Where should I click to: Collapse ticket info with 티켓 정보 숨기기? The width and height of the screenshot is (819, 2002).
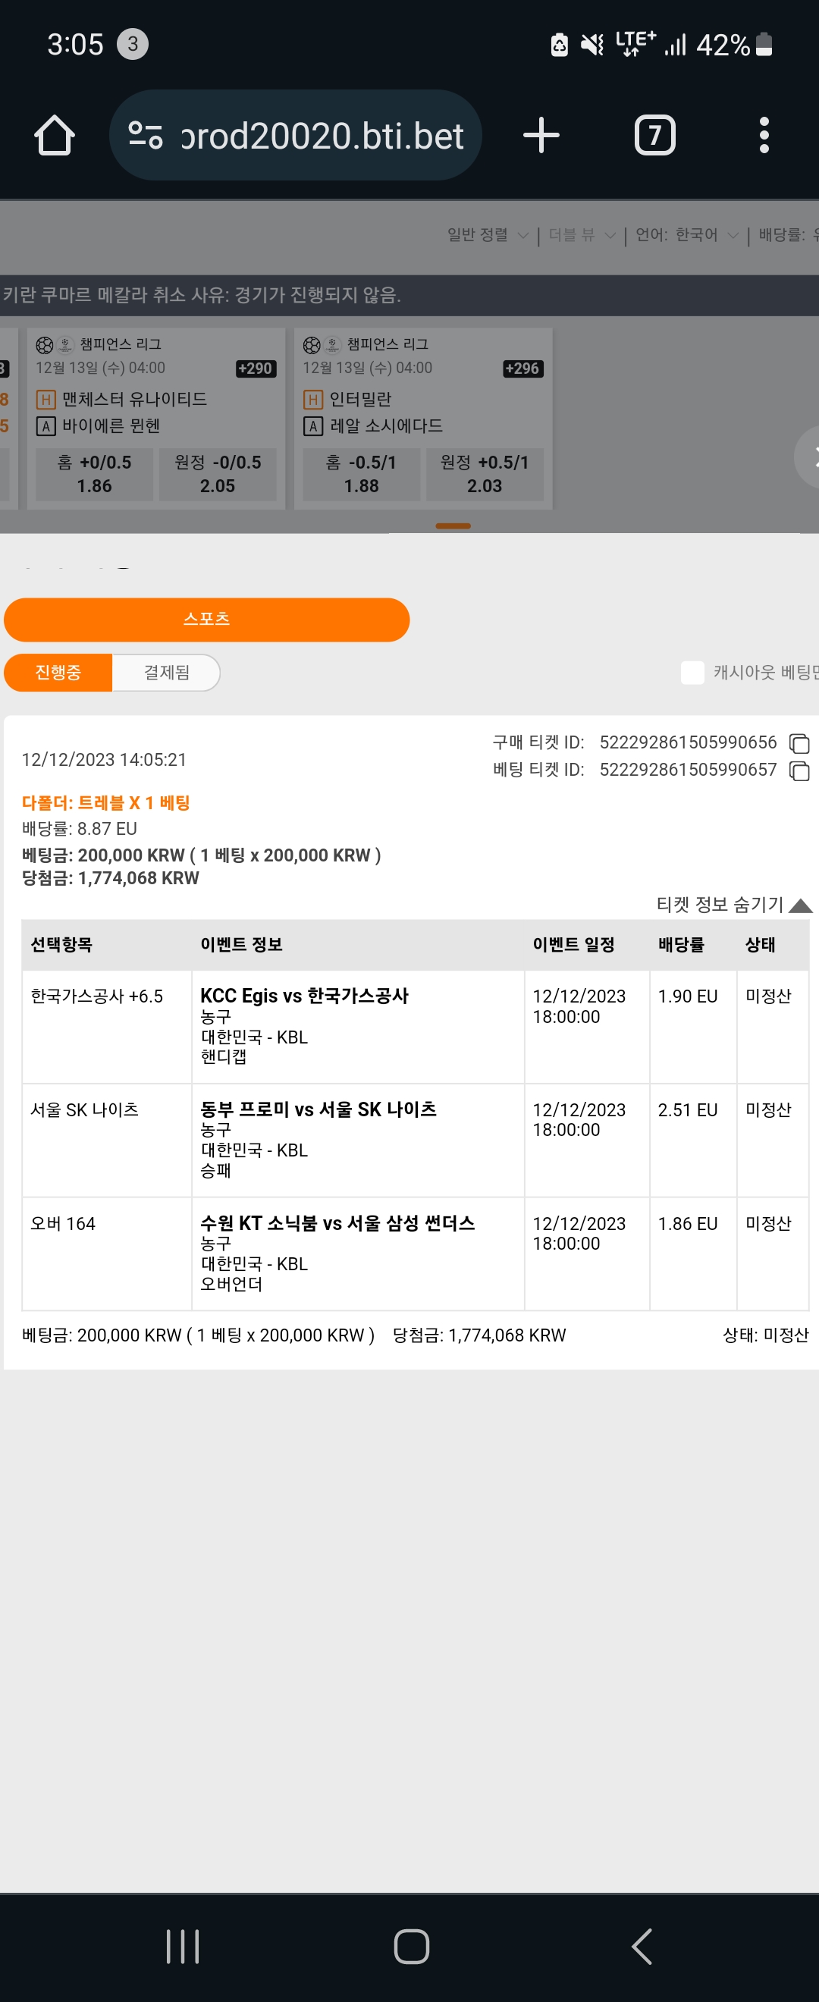pyautogui.click(x=733, y=904)
